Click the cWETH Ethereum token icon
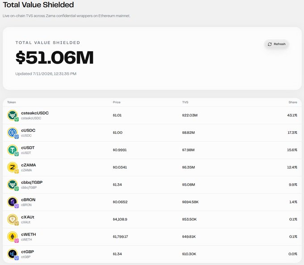The height and width of the screenshot is (265, 304). pos(13,237)
